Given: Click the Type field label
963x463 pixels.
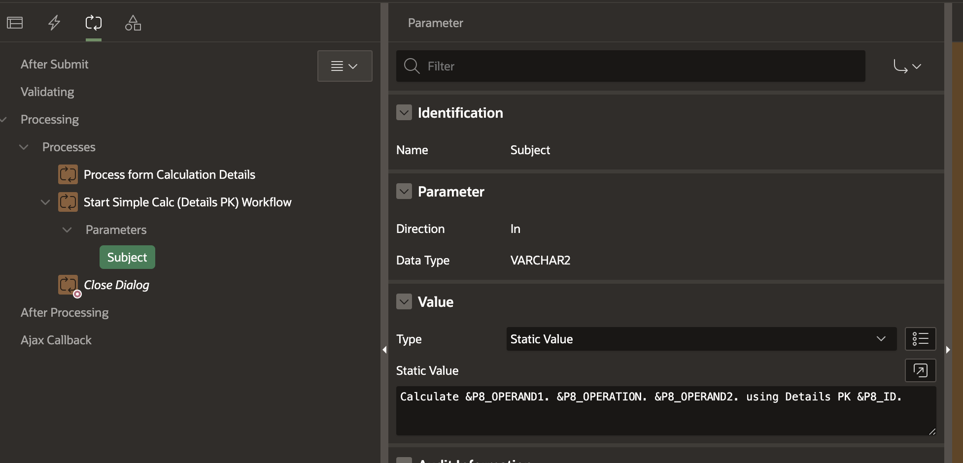Looking at the screenshot, I should point(409,339).
